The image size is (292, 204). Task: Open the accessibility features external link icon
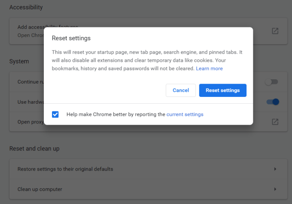(275, 31)
